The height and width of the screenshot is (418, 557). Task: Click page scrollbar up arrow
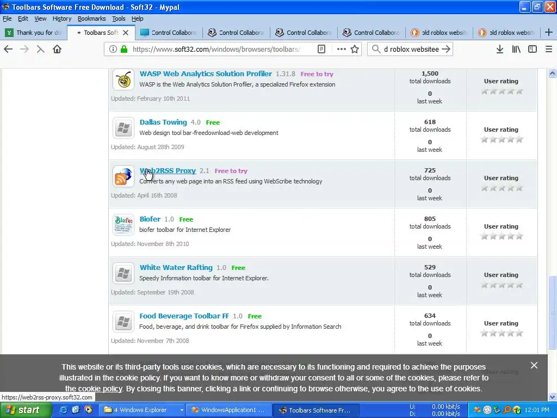552,73
